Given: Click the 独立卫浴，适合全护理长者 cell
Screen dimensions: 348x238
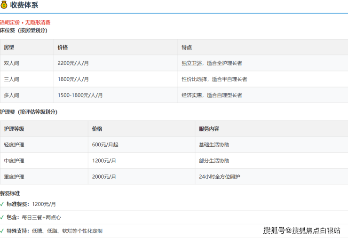Looking at the screenshot, I should click(212, 63).
